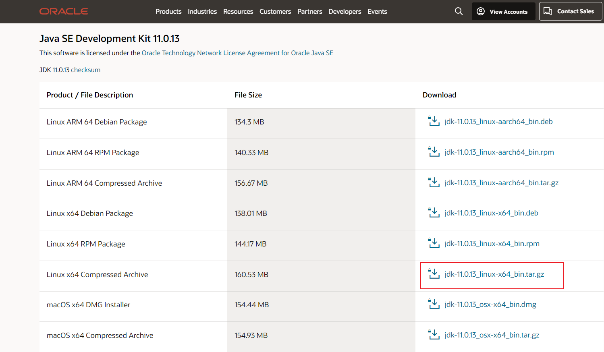Download jdk-11.0.13_linux-aarch64_bin.tar.gz

coord(502,182)
